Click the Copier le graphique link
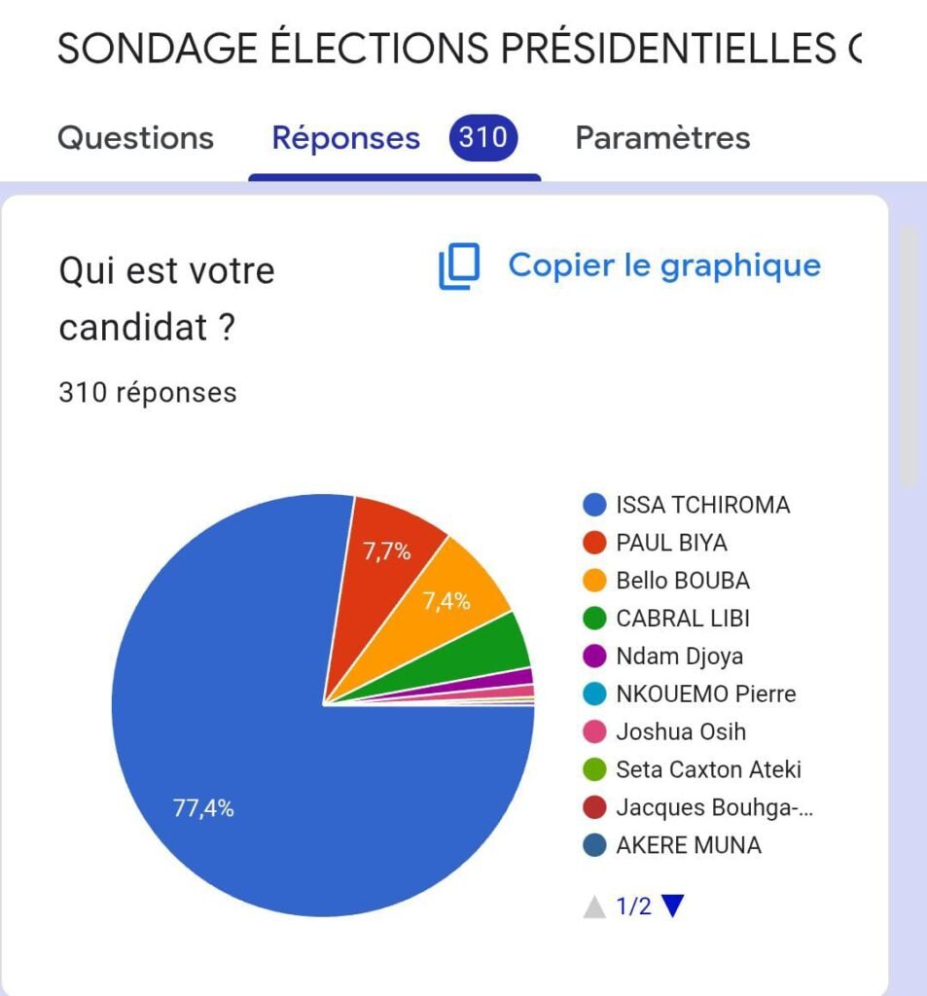927x996 pixels. pos(664,266)
